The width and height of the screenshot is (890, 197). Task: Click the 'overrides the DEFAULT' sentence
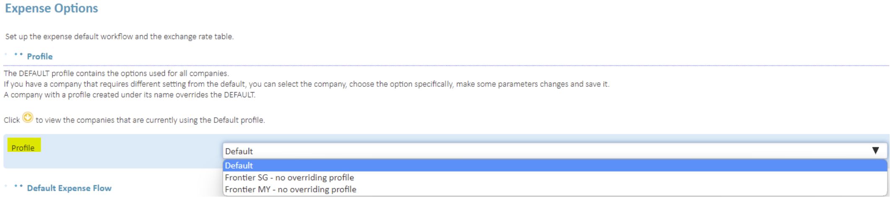(129, 95)
